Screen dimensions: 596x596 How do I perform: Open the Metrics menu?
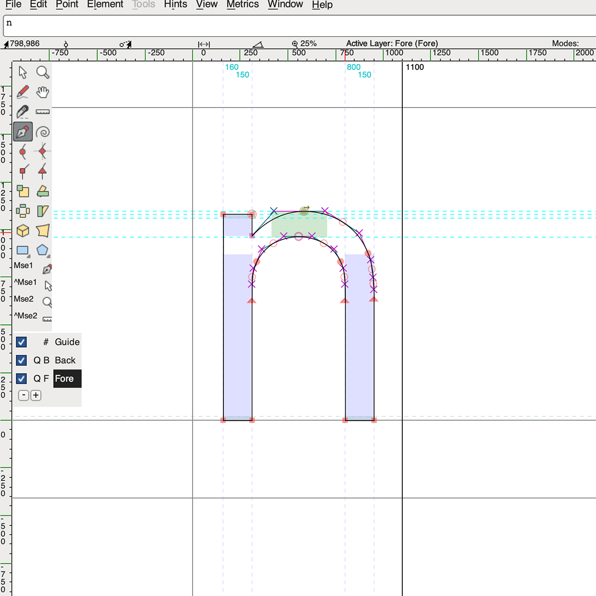click(x=242, y=4)
